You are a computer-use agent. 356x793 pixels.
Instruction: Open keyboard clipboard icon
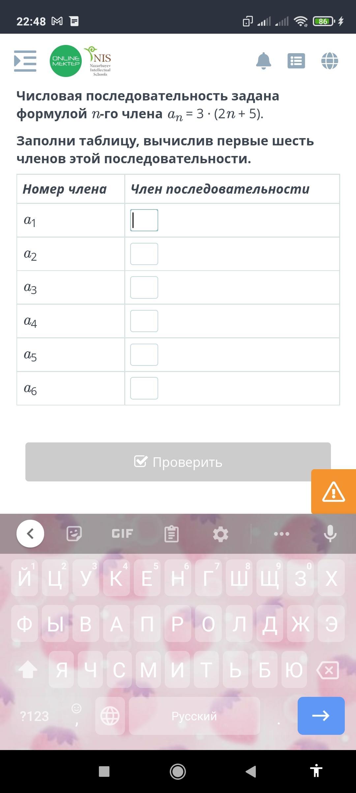coord(171,534)
